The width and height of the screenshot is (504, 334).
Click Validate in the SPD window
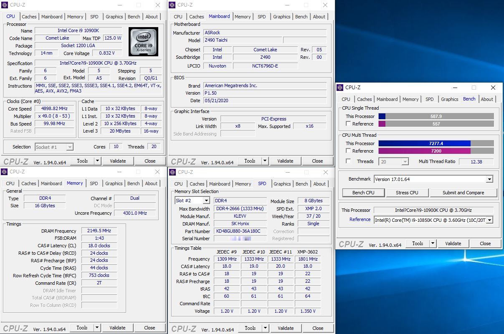[286, 328]
